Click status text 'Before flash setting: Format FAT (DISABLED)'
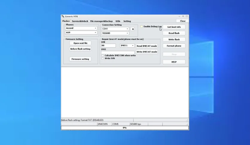 point(82,120)
